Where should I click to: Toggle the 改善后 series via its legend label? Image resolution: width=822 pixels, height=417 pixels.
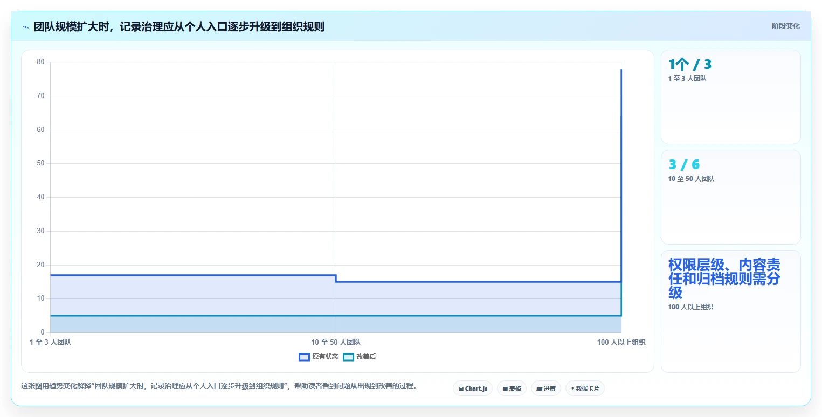click(366, 357)
